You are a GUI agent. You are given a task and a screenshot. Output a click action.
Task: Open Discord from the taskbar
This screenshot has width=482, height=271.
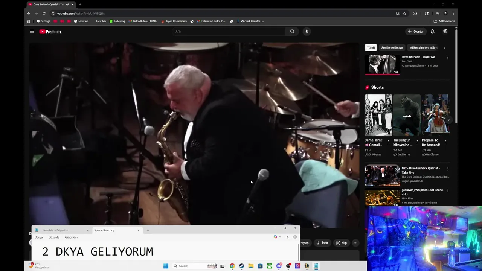[279, 266]
